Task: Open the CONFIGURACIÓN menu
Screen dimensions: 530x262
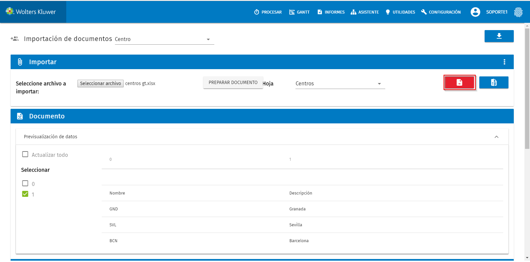Action: point(441,12)
